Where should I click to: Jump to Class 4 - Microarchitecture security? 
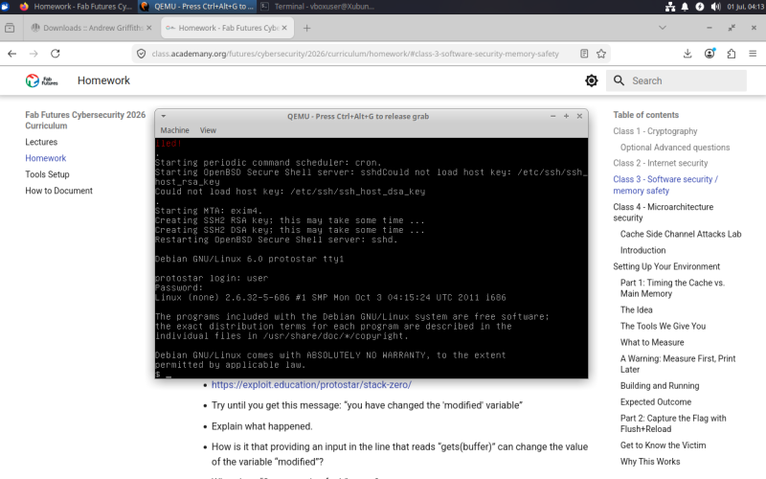coord(663,212)
